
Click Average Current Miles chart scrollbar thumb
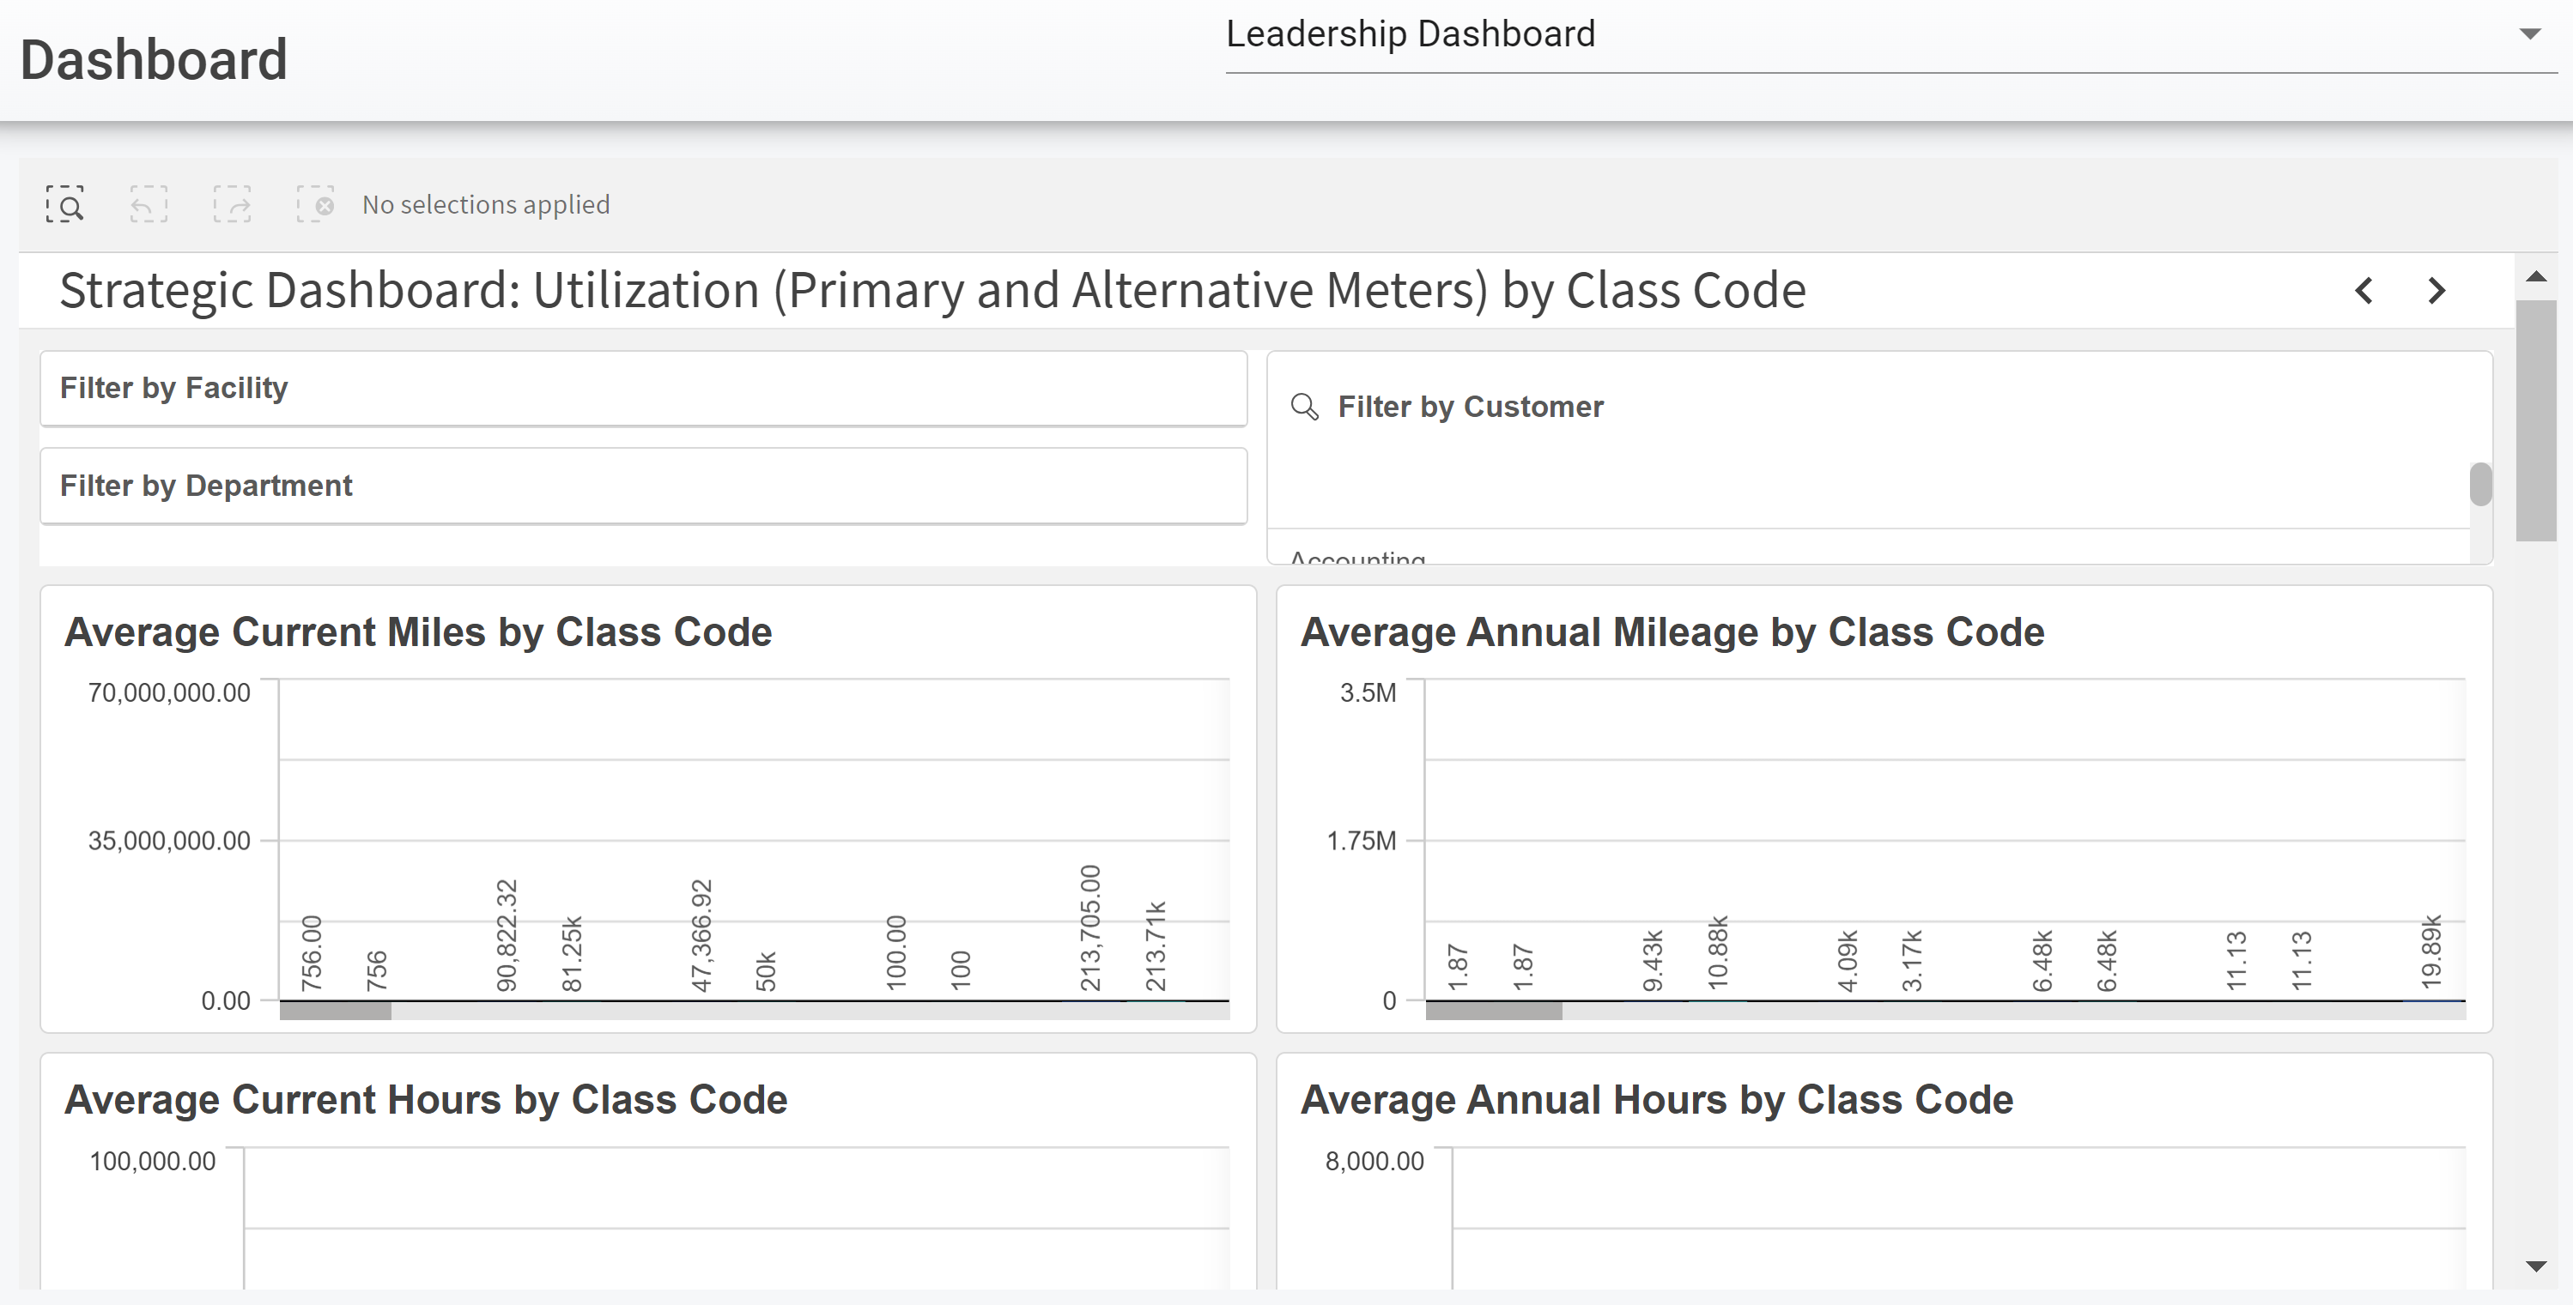coord(336,1012)
